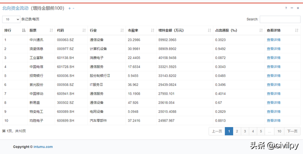Screen dimensions: 303x154
Task: Open the panel help question mark
Action: point(286,8)
